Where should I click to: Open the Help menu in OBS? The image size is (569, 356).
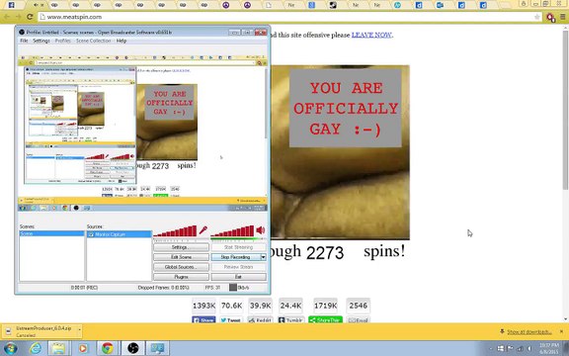pos(122,41)
